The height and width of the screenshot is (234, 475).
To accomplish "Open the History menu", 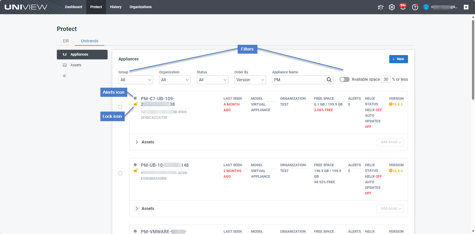I will pyautogui.click(x=116, y=7).
